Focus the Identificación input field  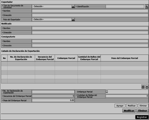tap(125, 7)
